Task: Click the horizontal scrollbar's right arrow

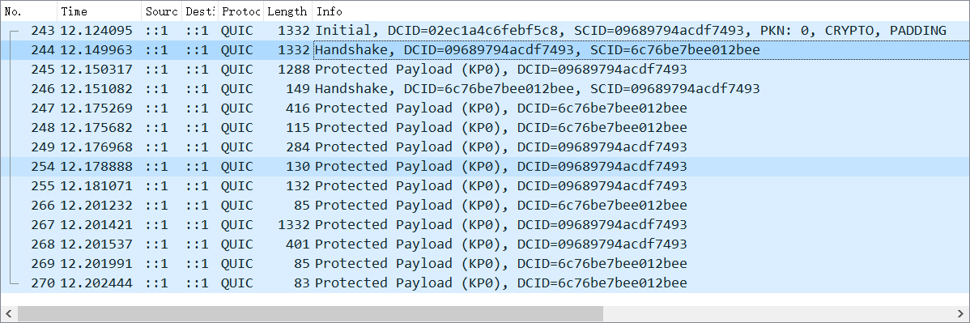Action: pos(960,314)
